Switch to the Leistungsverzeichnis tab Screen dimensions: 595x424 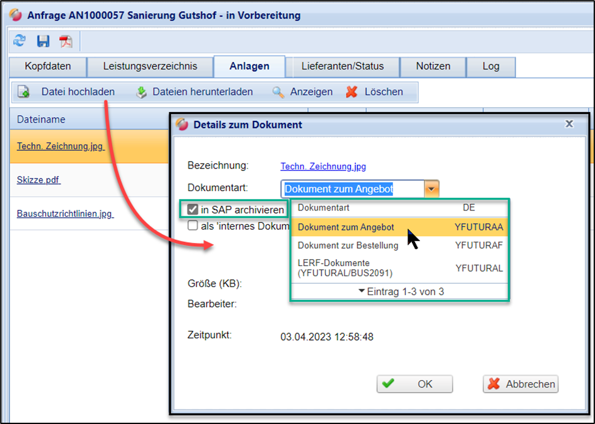pos(150,66)
